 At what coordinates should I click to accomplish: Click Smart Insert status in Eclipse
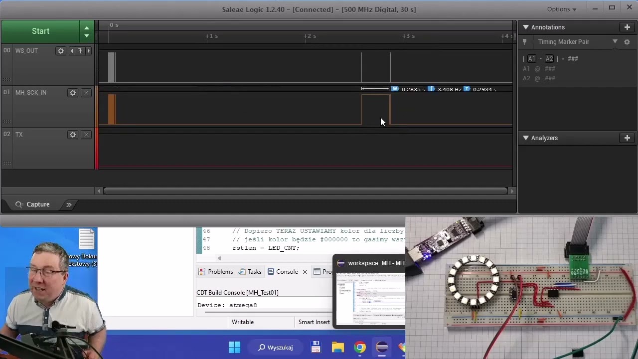[314, 322]
